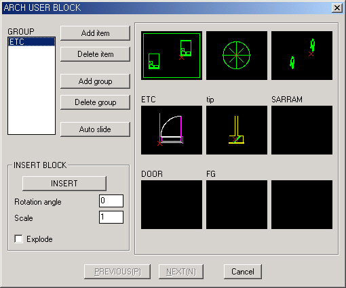The width and height of the screenshot is (346, 288).
Task: Remove the group using Delete group
Action: (x=95, y=102)
